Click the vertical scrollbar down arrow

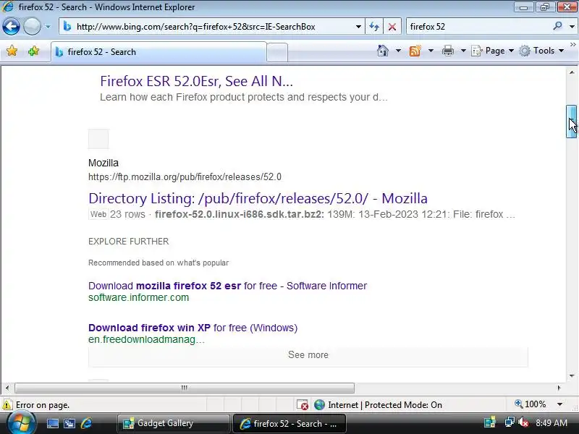(x=572, y=376)
